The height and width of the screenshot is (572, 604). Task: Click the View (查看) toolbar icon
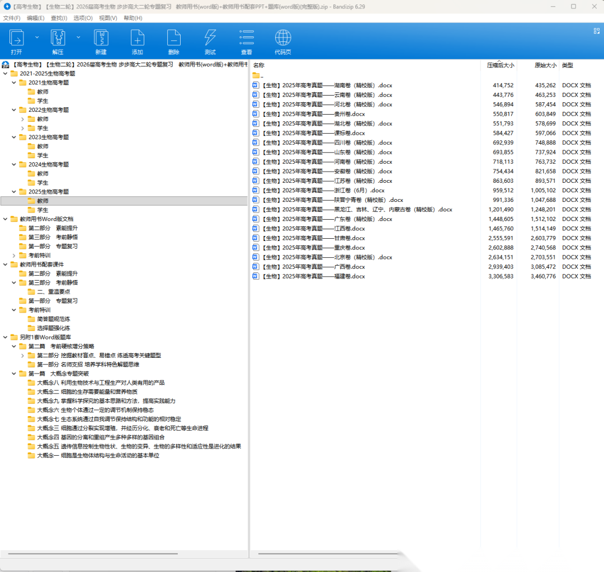click(x=246, y=38)
